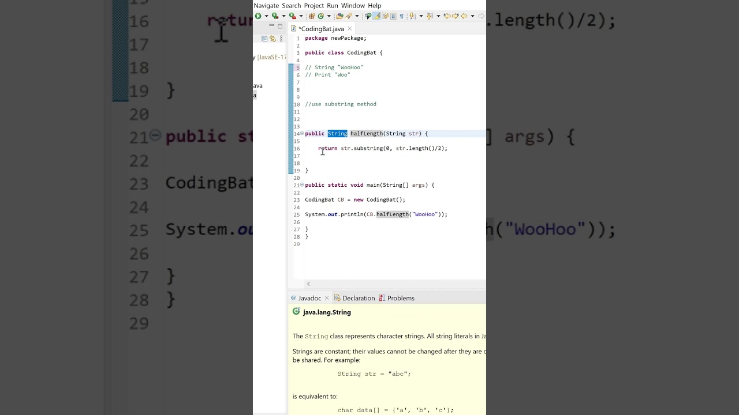Close the Javadoc view tab
The height and width of the screenshot is (415, 739).
pos(327,298)
